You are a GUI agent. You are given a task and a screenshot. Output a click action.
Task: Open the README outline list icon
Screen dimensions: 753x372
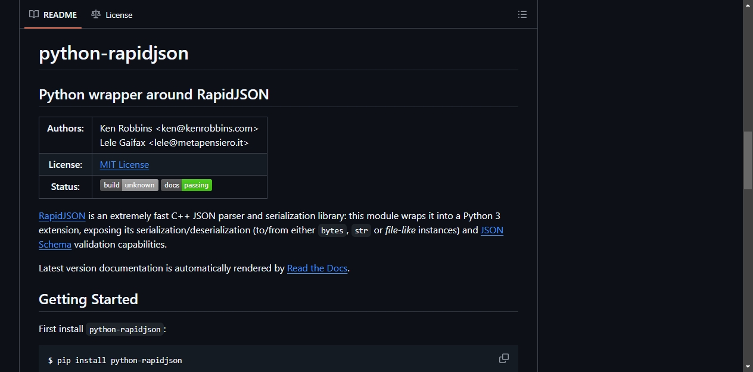click(522, 14)
